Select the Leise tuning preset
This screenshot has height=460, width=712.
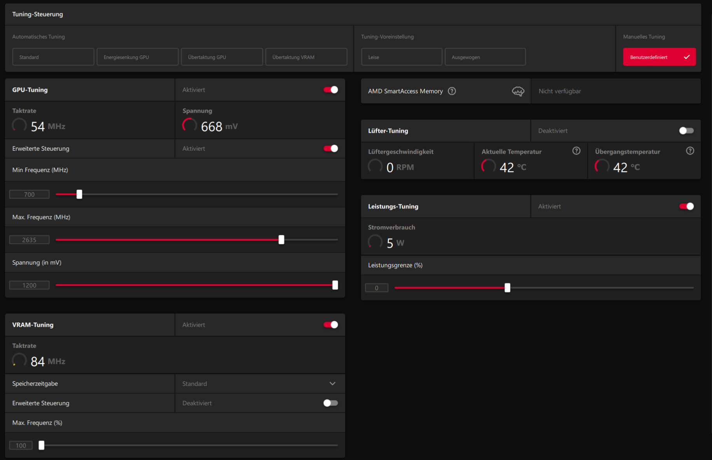pos(401,57)
